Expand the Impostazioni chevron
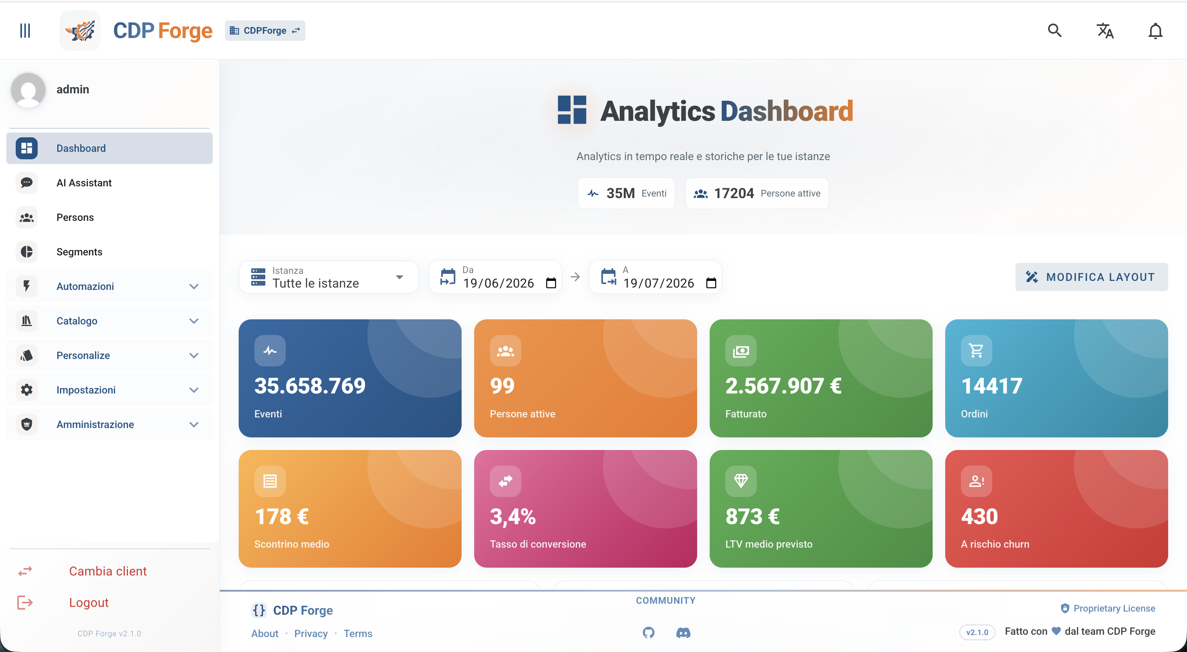1187x652 pixels. click(x=194, y=390)
